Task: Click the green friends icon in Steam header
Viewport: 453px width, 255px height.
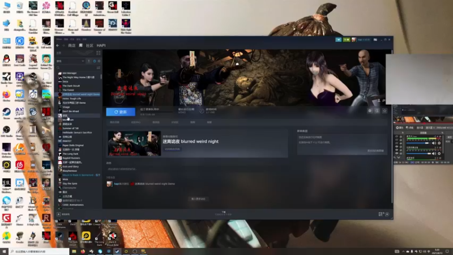Action: point(347,40)
